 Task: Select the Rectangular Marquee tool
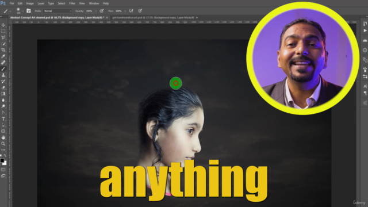pos(3,31)
